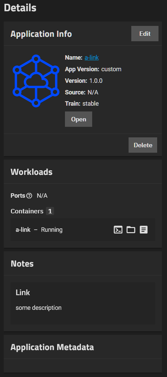Viewport: 167px width, 377px height.
Task: Edit the application info
Action: (145, 34)
